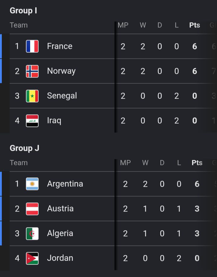Click the France flag icon
Viewport: 217px width, 277px height.
tap(32, 46)
